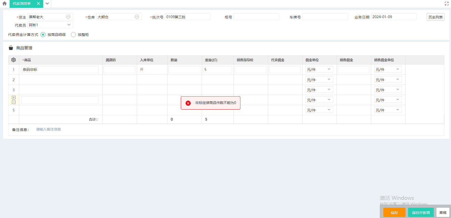451x218 pixels.
Task: Click the 业务日期 date field
Action: click(394, 17)
